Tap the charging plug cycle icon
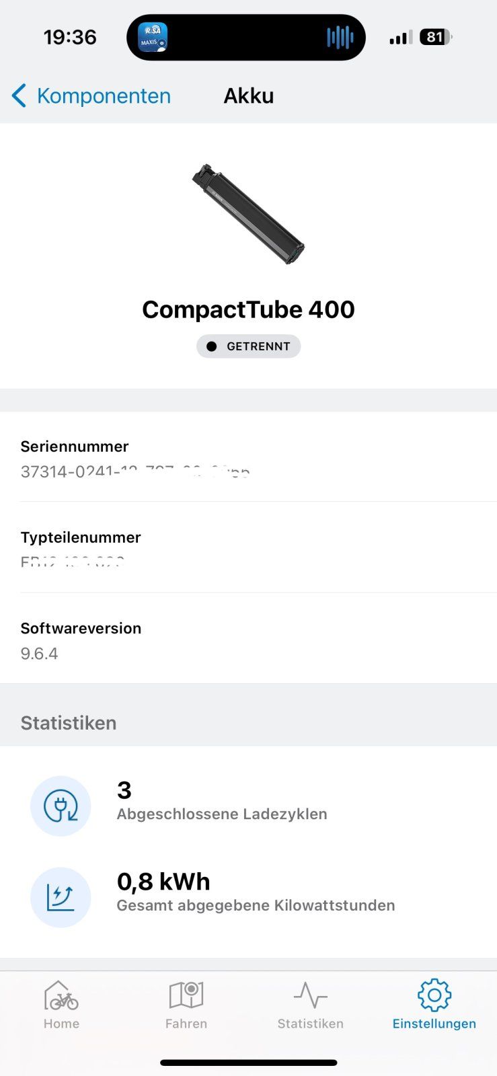497x1076 pixels. 61,806
